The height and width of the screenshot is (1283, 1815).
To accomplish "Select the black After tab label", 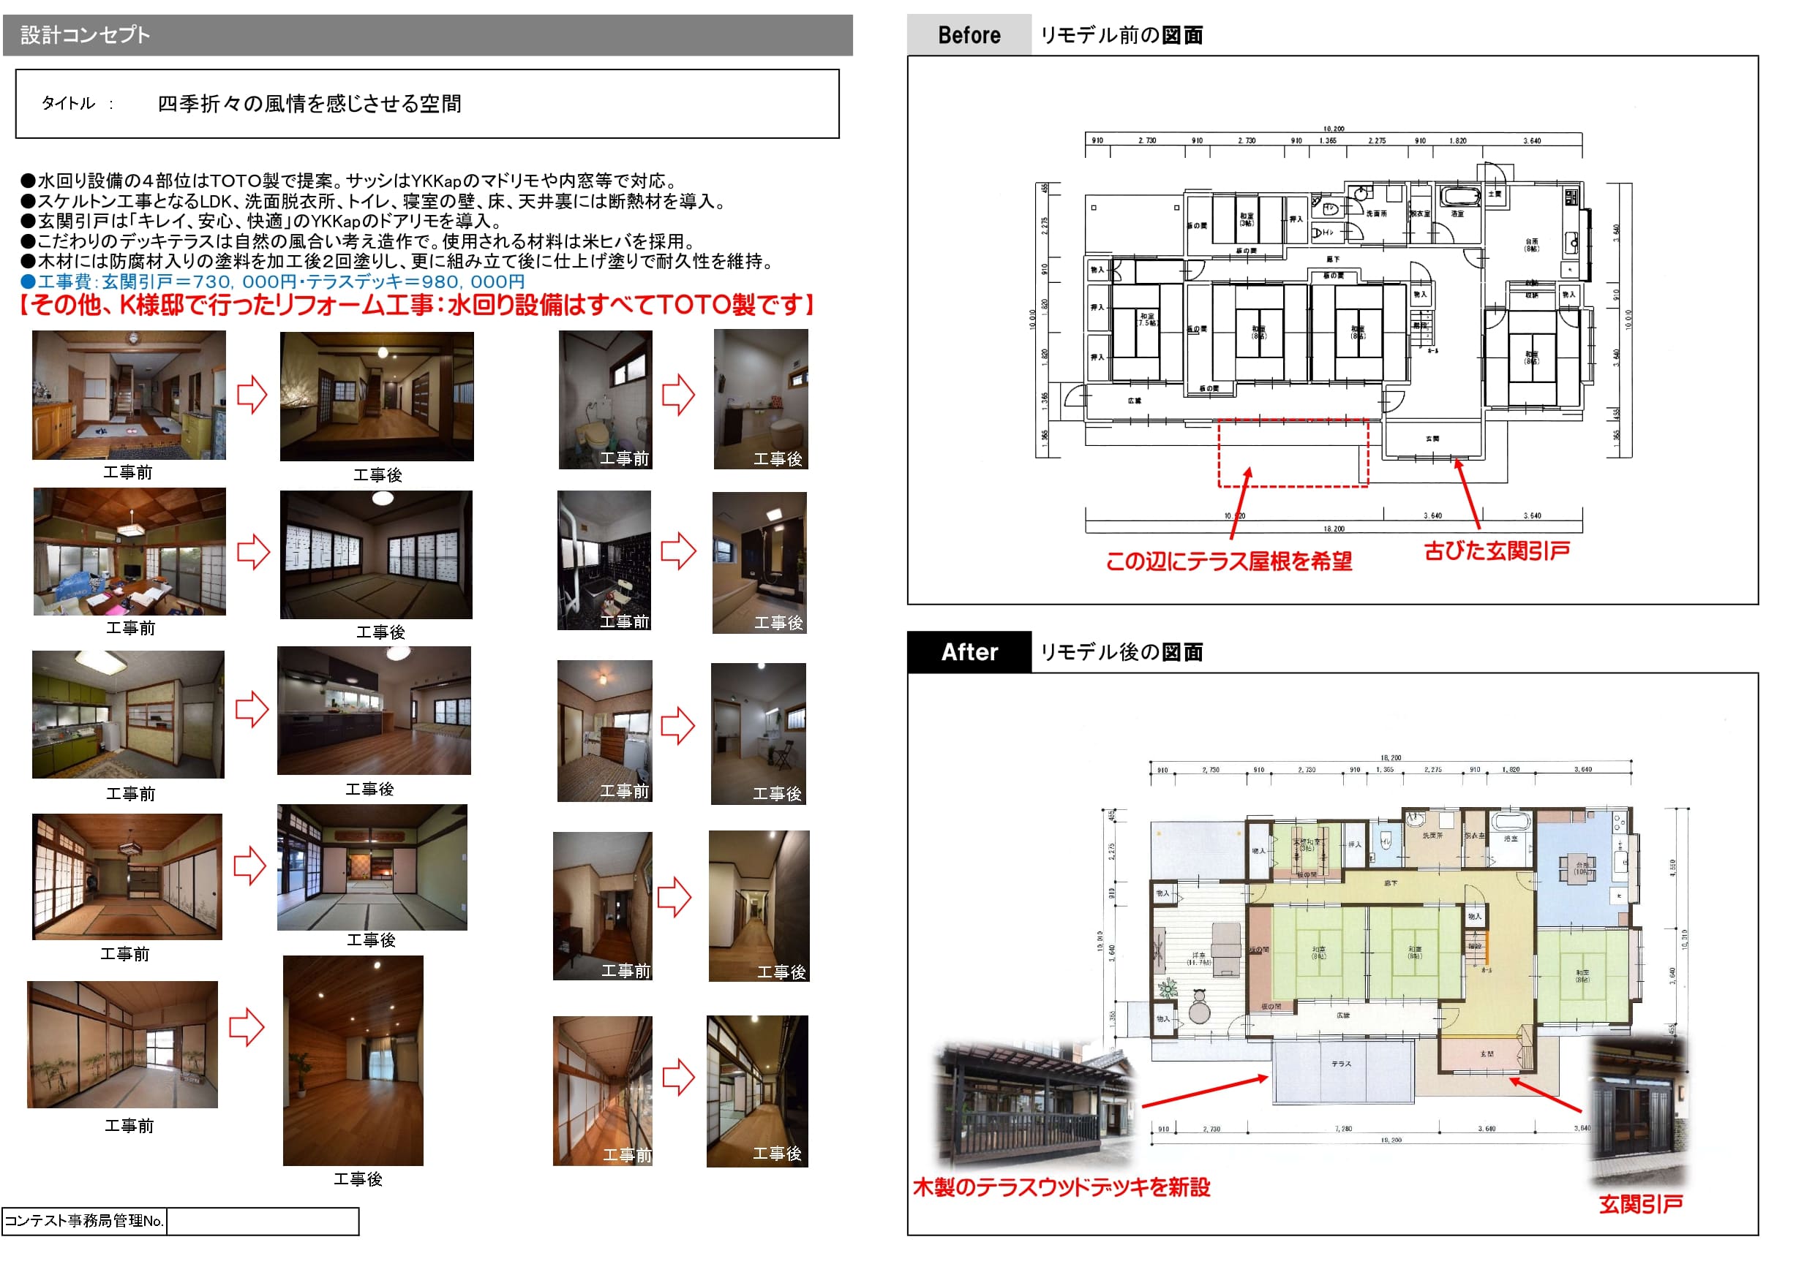I will (969, 652).
